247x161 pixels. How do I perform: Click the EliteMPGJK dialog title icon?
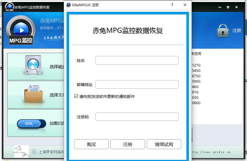69,5
